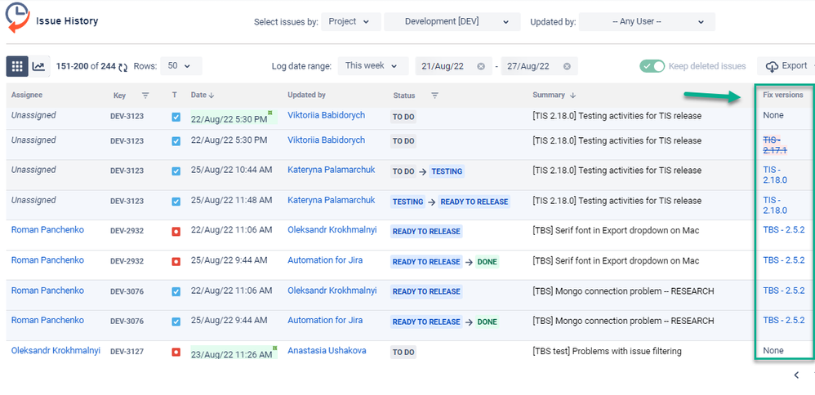The height and width of the screenshot is (395, 815).
Task: Switch to grid table view
Action: click(17, 67)
